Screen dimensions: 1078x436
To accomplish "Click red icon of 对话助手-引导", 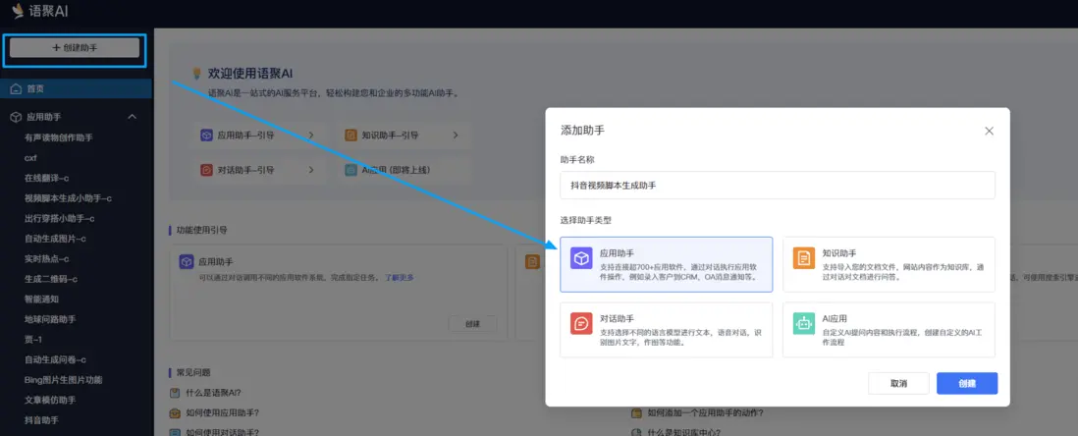I will tap(206, 170).
